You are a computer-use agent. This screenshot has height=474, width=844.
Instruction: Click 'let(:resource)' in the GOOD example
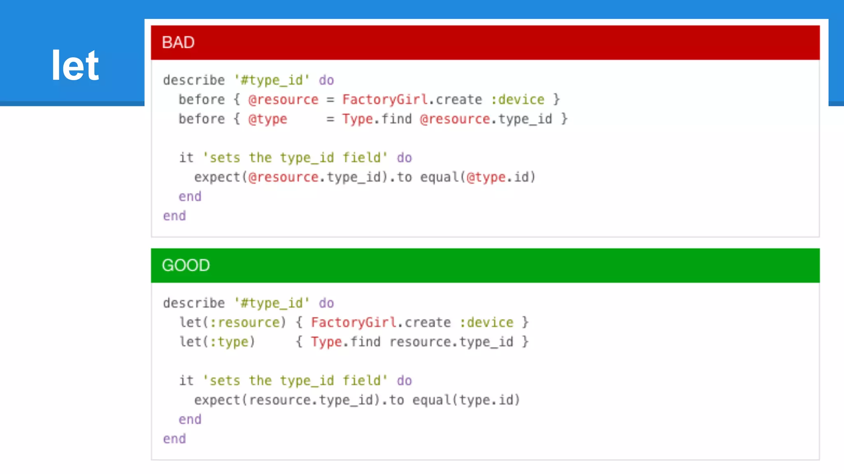coord(232,323)
